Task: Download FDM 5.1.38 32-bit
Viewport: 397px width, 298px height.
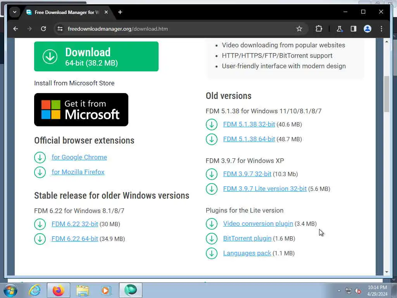Action: (x=249, y=124)
